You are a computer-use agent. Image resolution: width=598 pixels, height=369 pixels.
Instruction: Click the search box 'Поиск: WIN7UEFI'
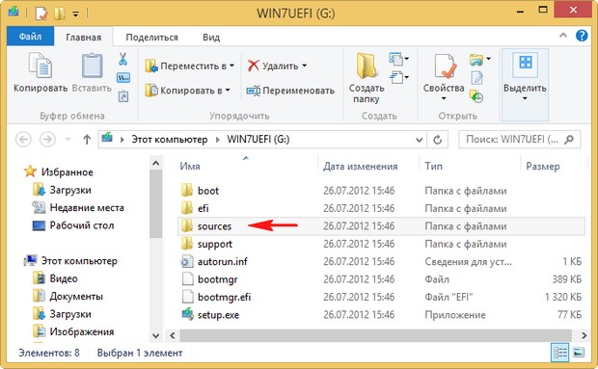520,140
